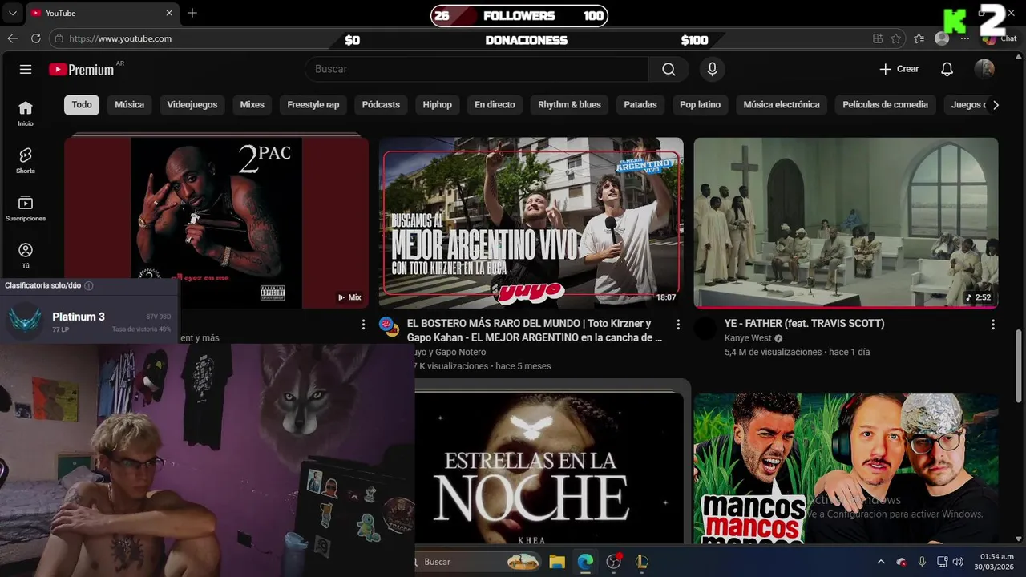Add this page to favorites star
Viewport: 1026px width, 577px height.
(x=896, y=38)
